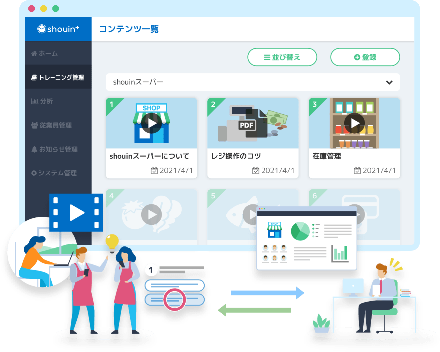Open システム管理 settings in the sidebar
Viewport: 440px width, 352px height.
point(54,173)
